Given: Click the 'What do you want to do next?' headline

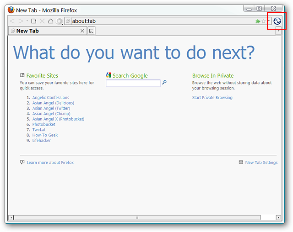Looking at the screenshot, I should [134, 53].
